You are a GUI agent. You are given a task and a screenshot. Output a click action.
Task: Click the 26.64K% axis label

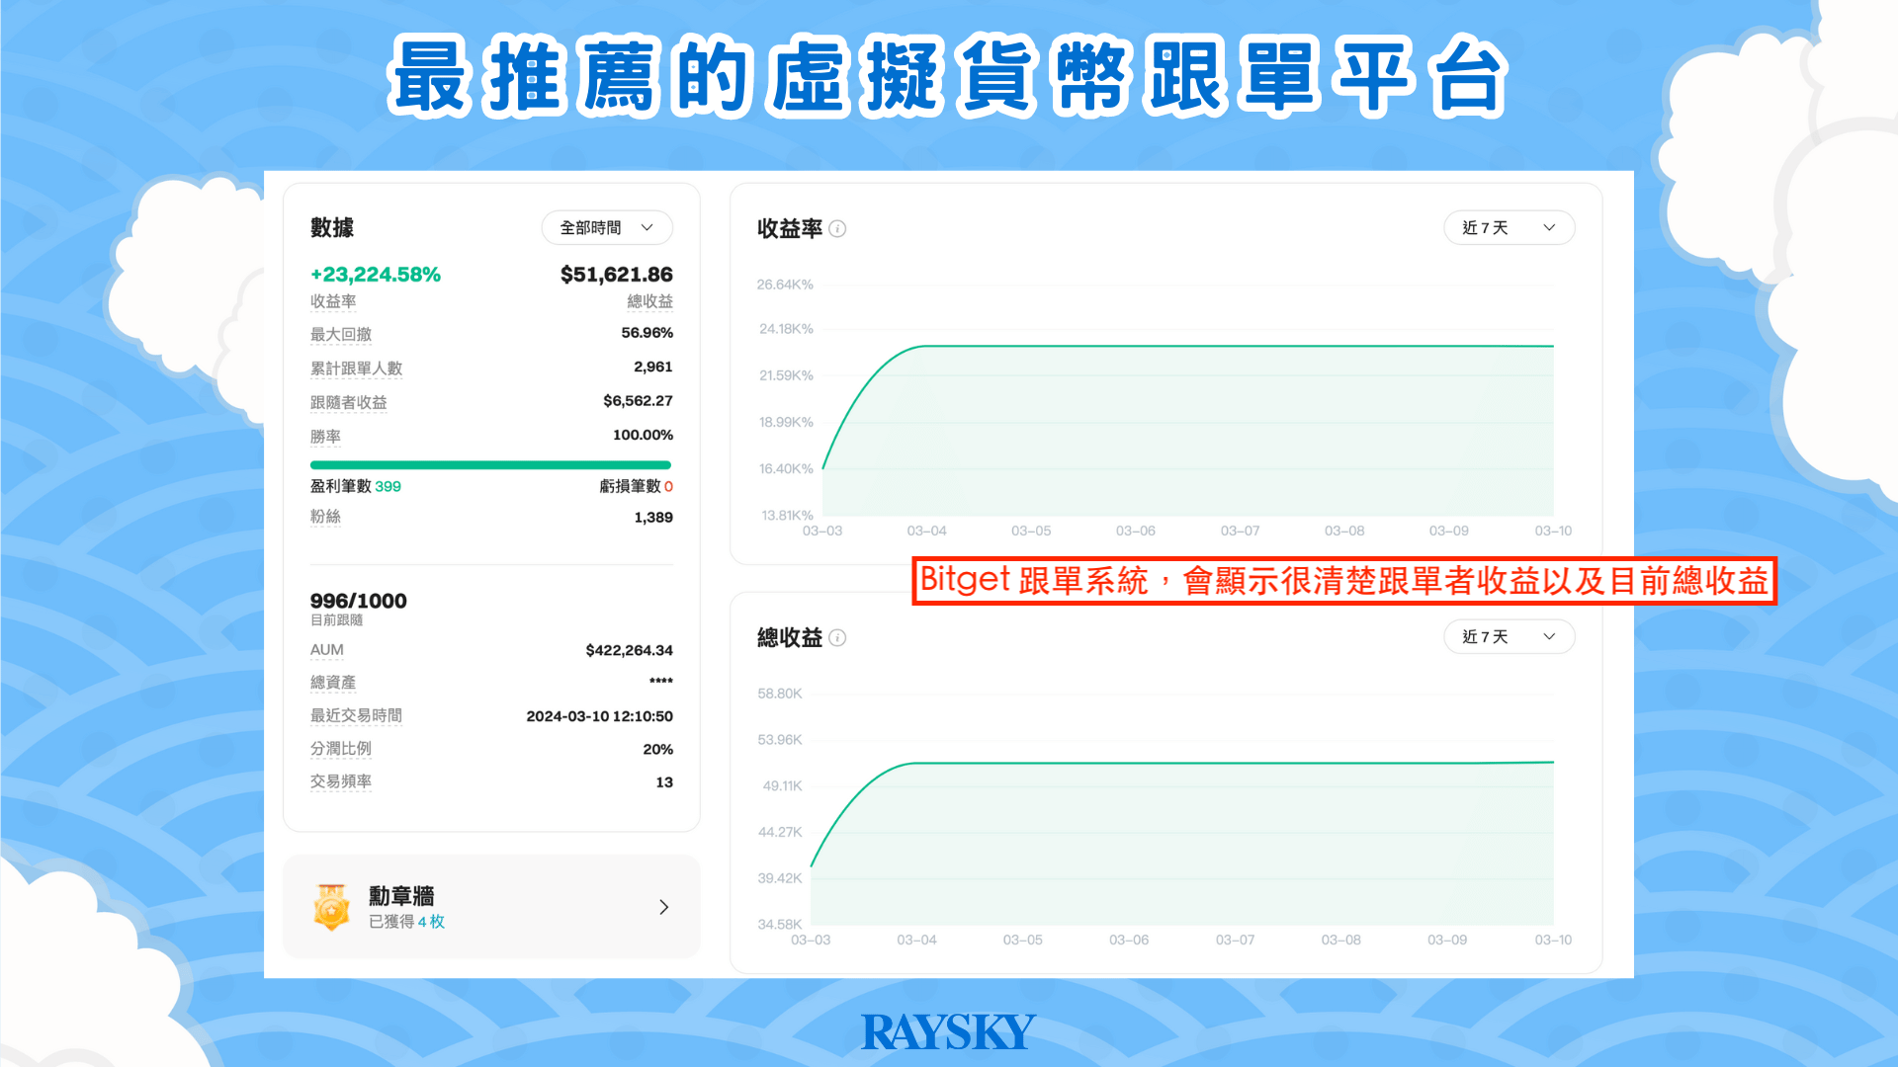(x=785, y=285)
